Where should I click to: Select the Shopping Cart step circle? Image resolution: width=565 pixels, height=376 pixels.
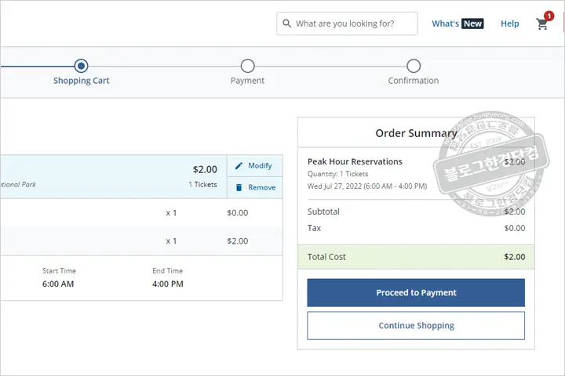click(x=81, y=67)
